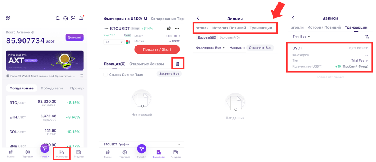The width and height of the screenshot is (376, 162).
Task: Select the Победители tab
Action: 52,88
